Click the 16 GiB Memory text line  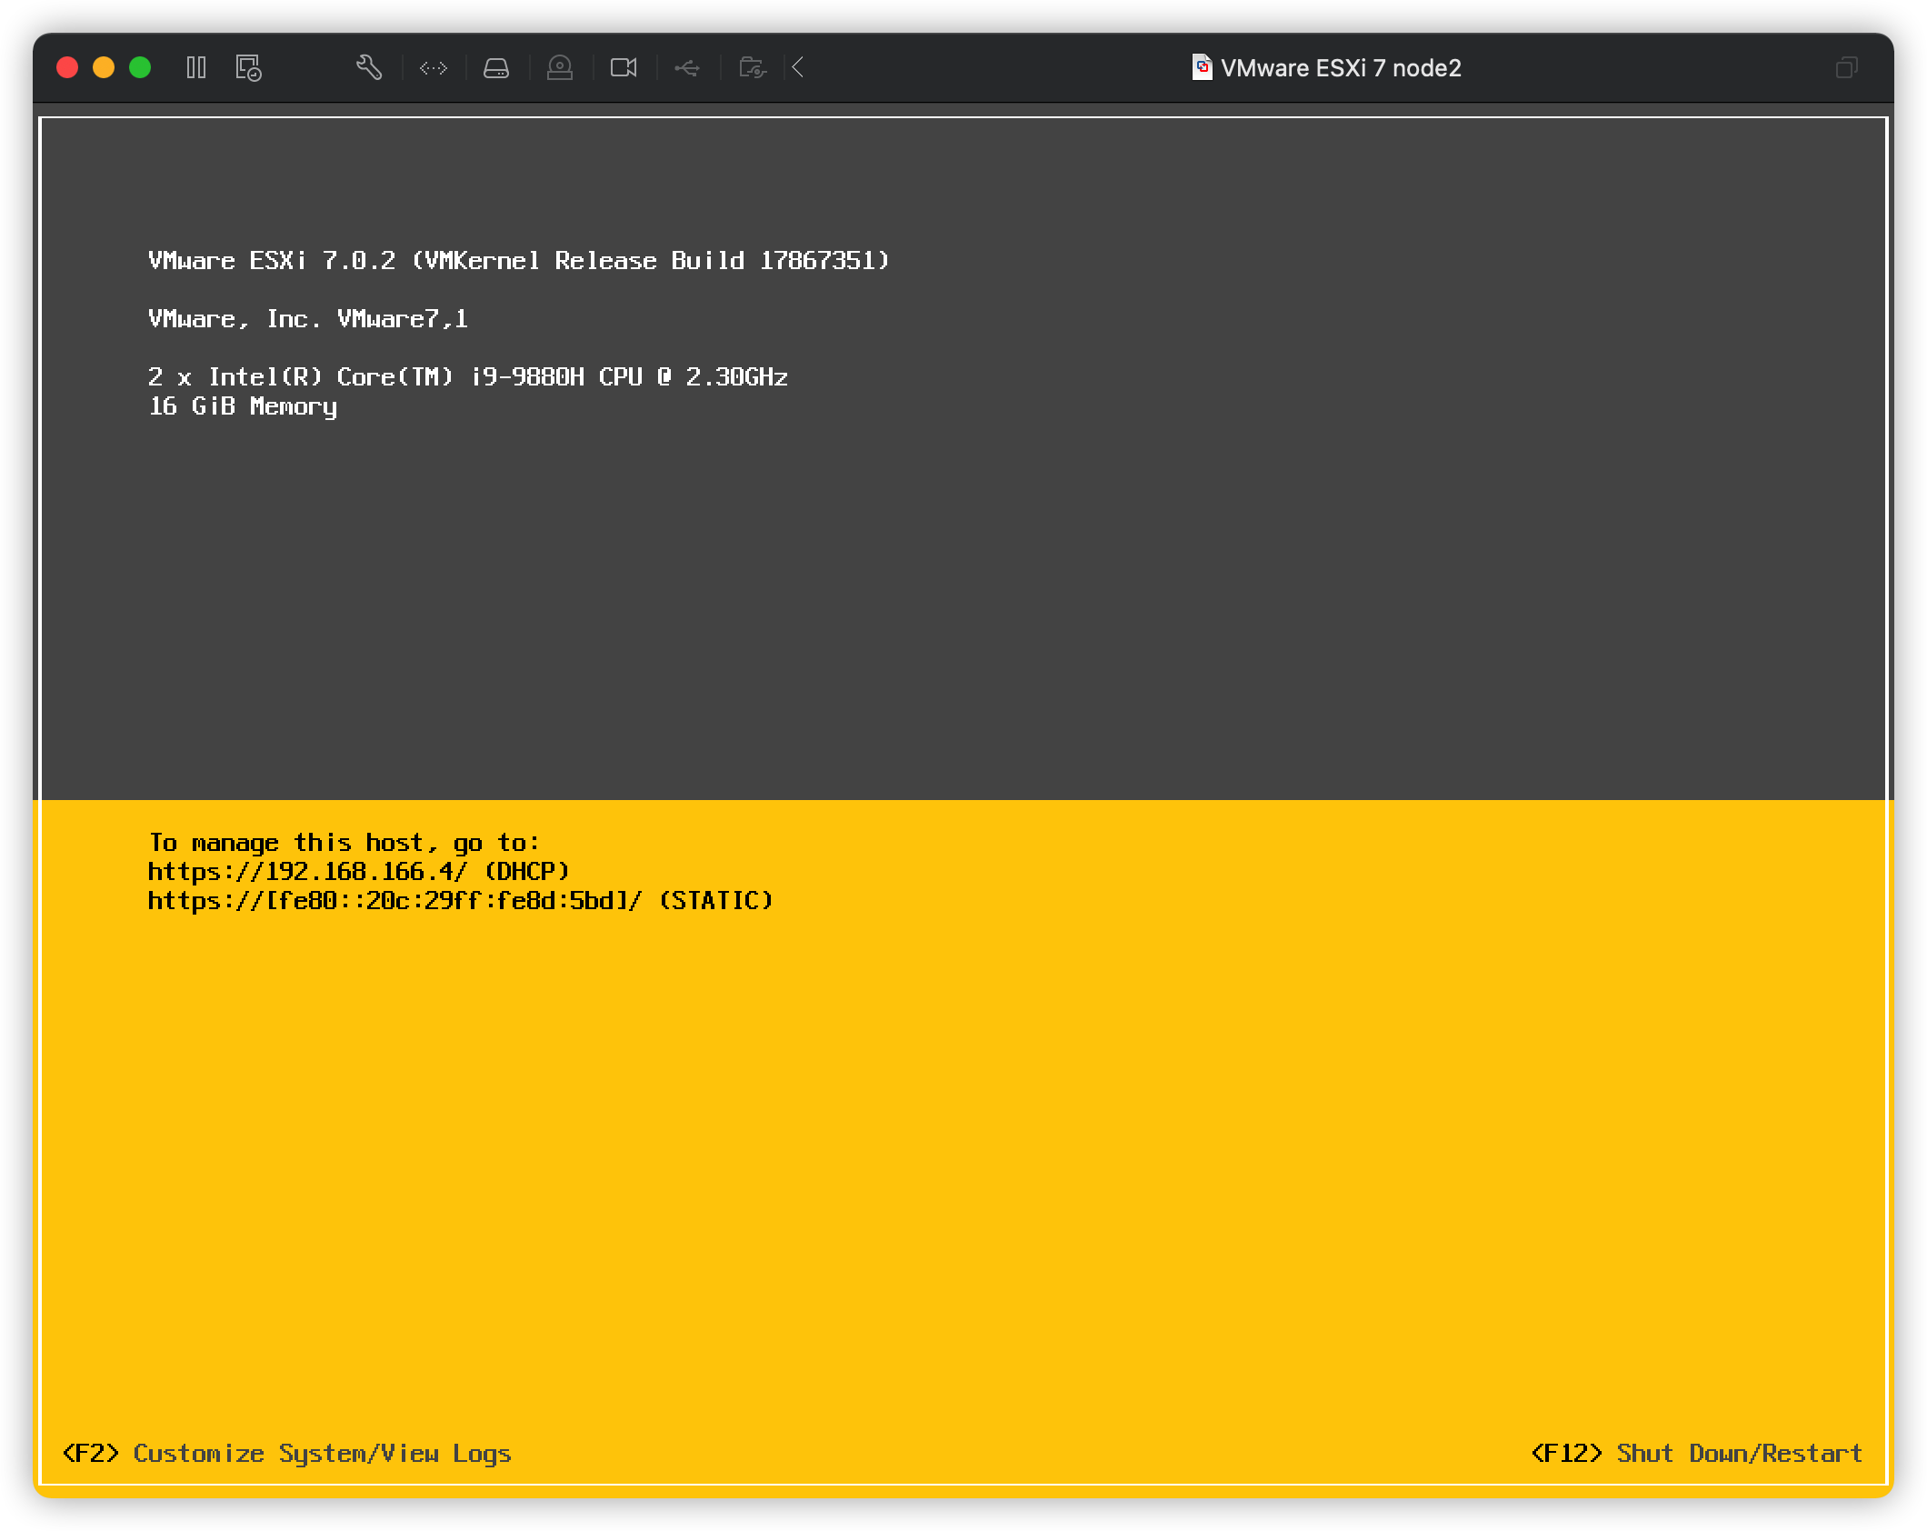pos(243,407)
